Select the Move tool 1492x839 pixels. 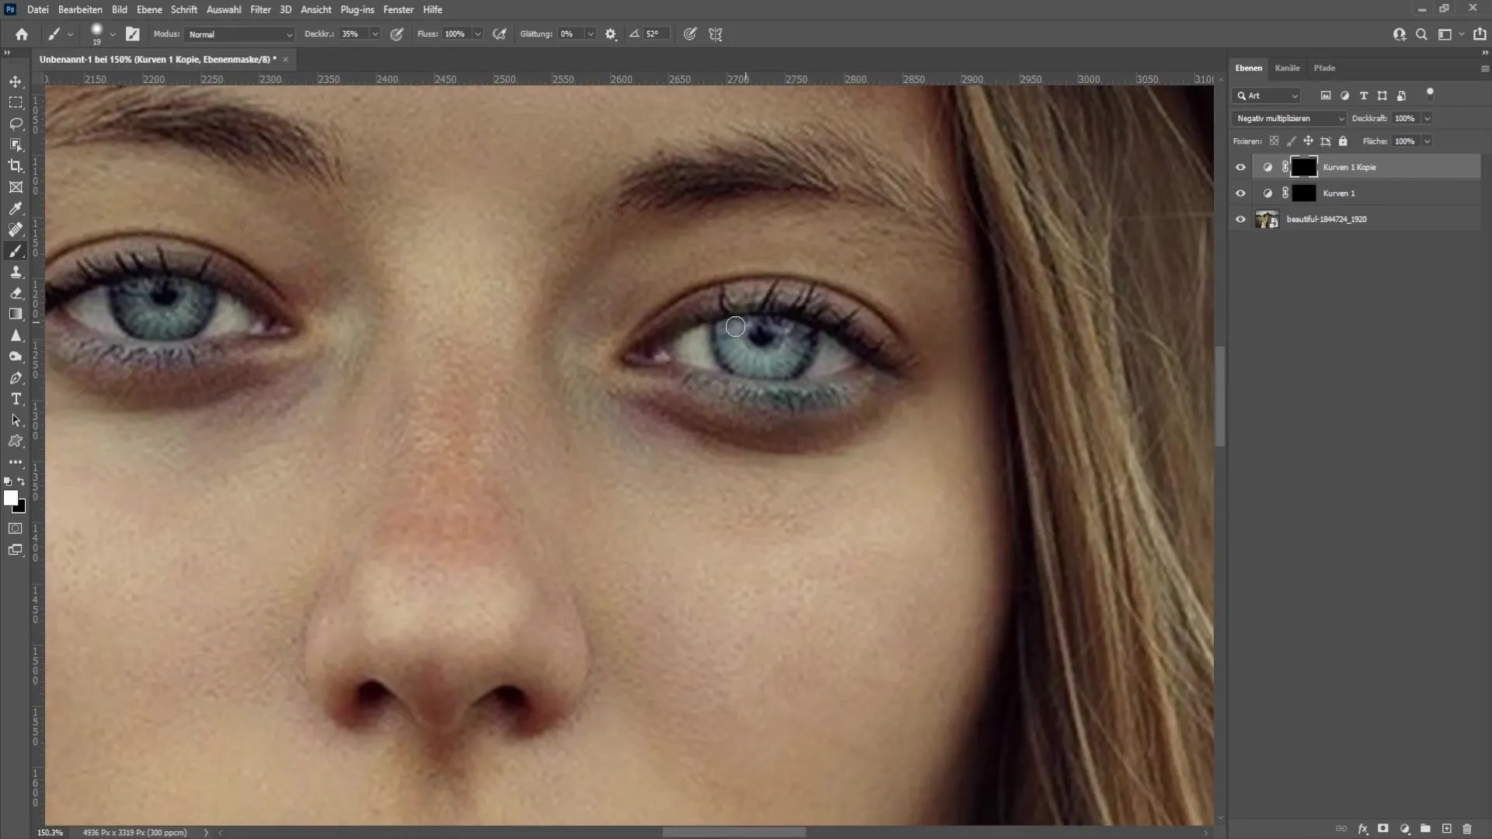pos(16,82)
